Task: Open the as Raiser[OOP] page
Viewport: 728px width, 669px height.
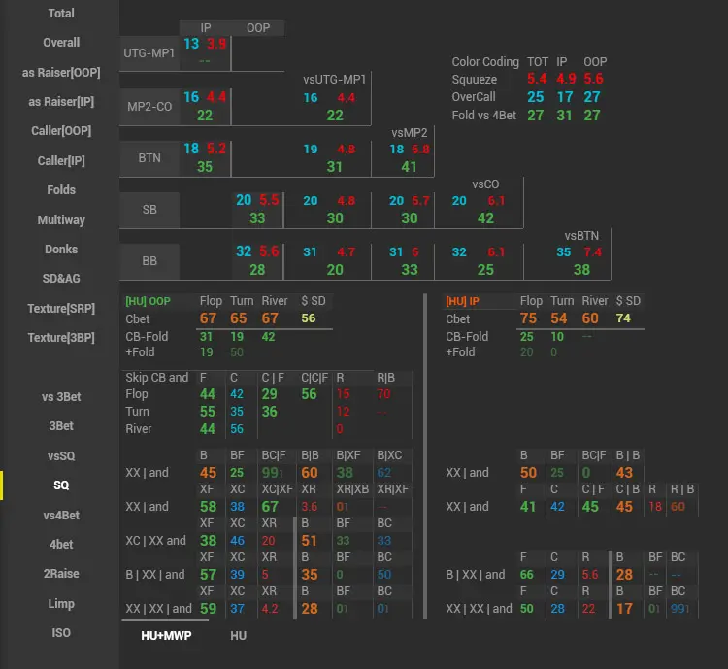Action: (x=61, y=73)
